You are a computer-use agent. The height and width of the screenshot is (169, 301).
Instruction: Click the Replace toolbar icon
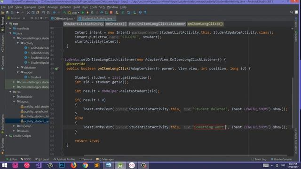[x=48, y=13]
